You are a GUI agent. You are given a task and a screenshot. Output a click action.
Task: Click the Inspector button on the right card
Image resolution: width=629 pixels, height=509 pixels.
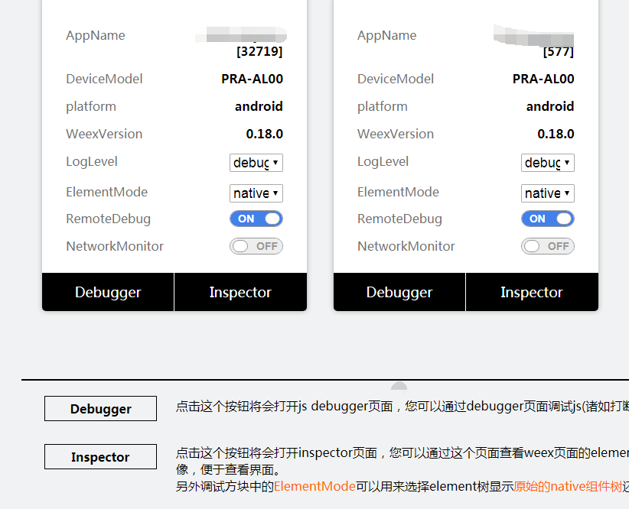[532, 291]
